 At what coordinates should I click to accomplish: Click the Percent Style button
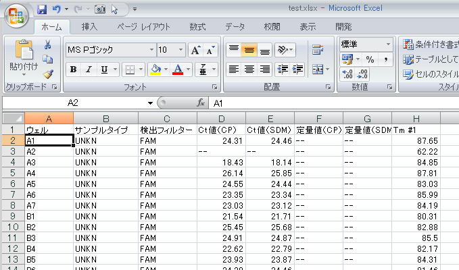click(370, 59)
